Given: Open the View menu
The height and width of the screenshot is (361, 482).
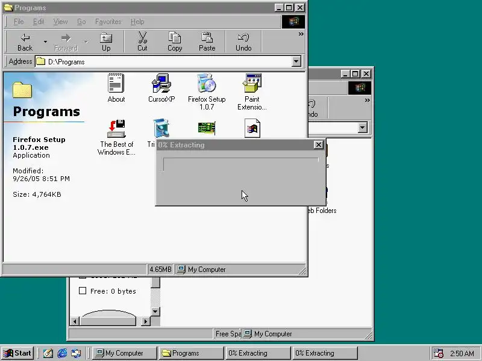Looking at the screenshot, I should (60, 22).
